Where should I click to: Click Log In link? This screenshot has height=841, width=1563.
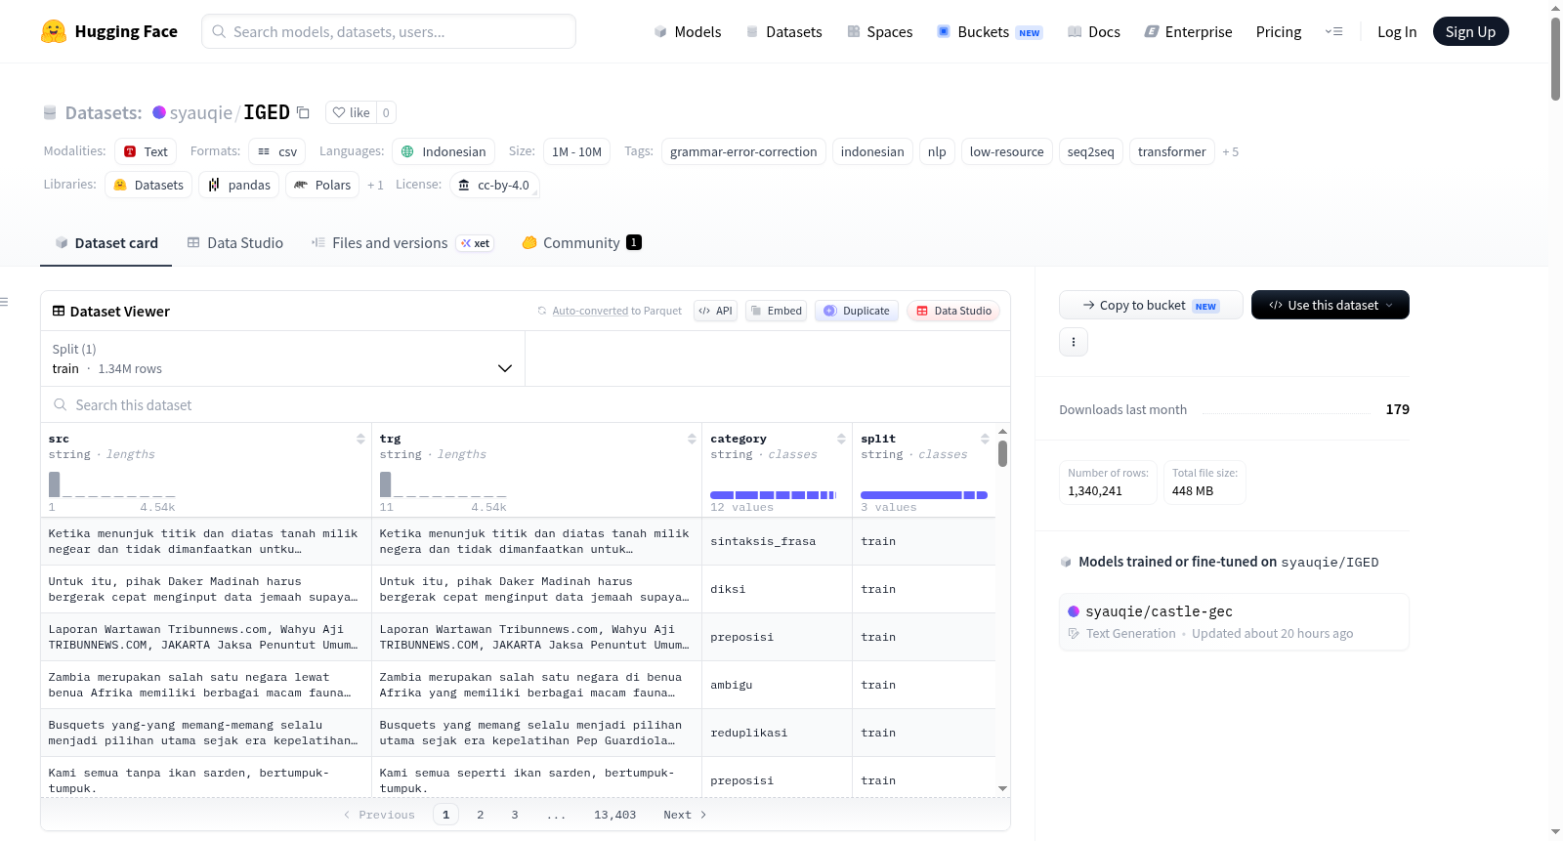[1397, 31]
